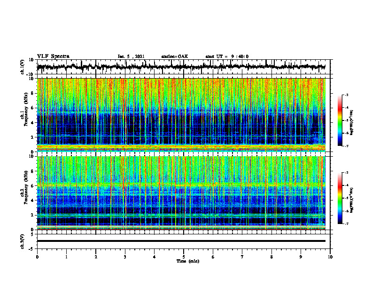
Task: Click the "VLF Spectra" title text
Action: [53, 56]
